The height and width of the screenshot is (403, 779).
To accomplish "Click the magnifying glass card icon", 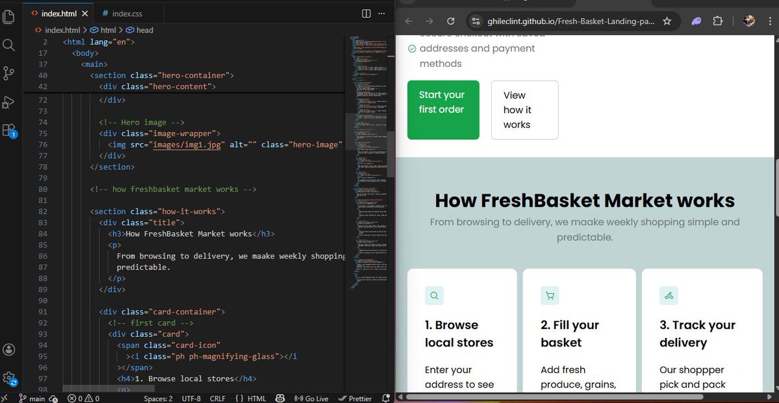I will pyautogui.click(x=434, y=296).
